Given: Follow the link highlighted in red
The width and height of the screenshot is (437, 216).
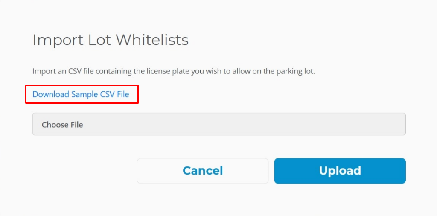Looking at the screenshot, I should 81,94.
